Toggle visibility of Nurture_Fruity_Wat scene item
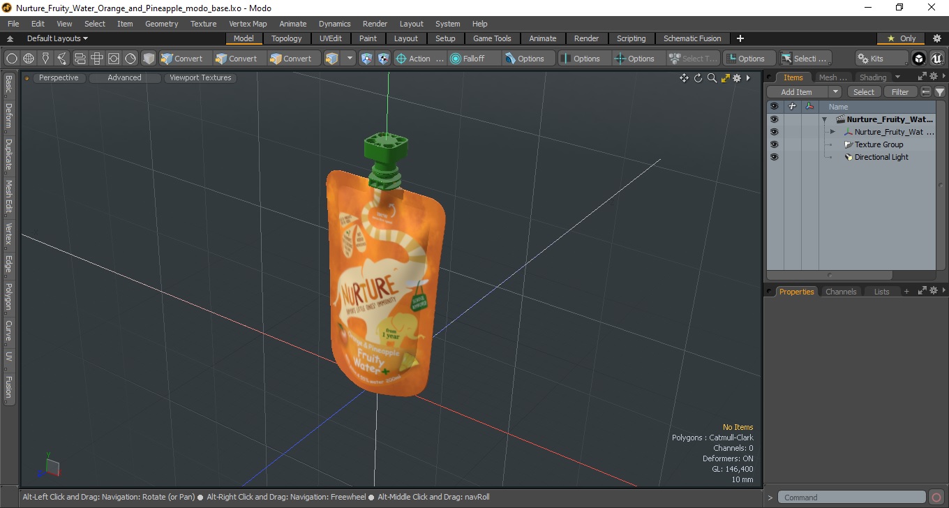 (774, 119)
